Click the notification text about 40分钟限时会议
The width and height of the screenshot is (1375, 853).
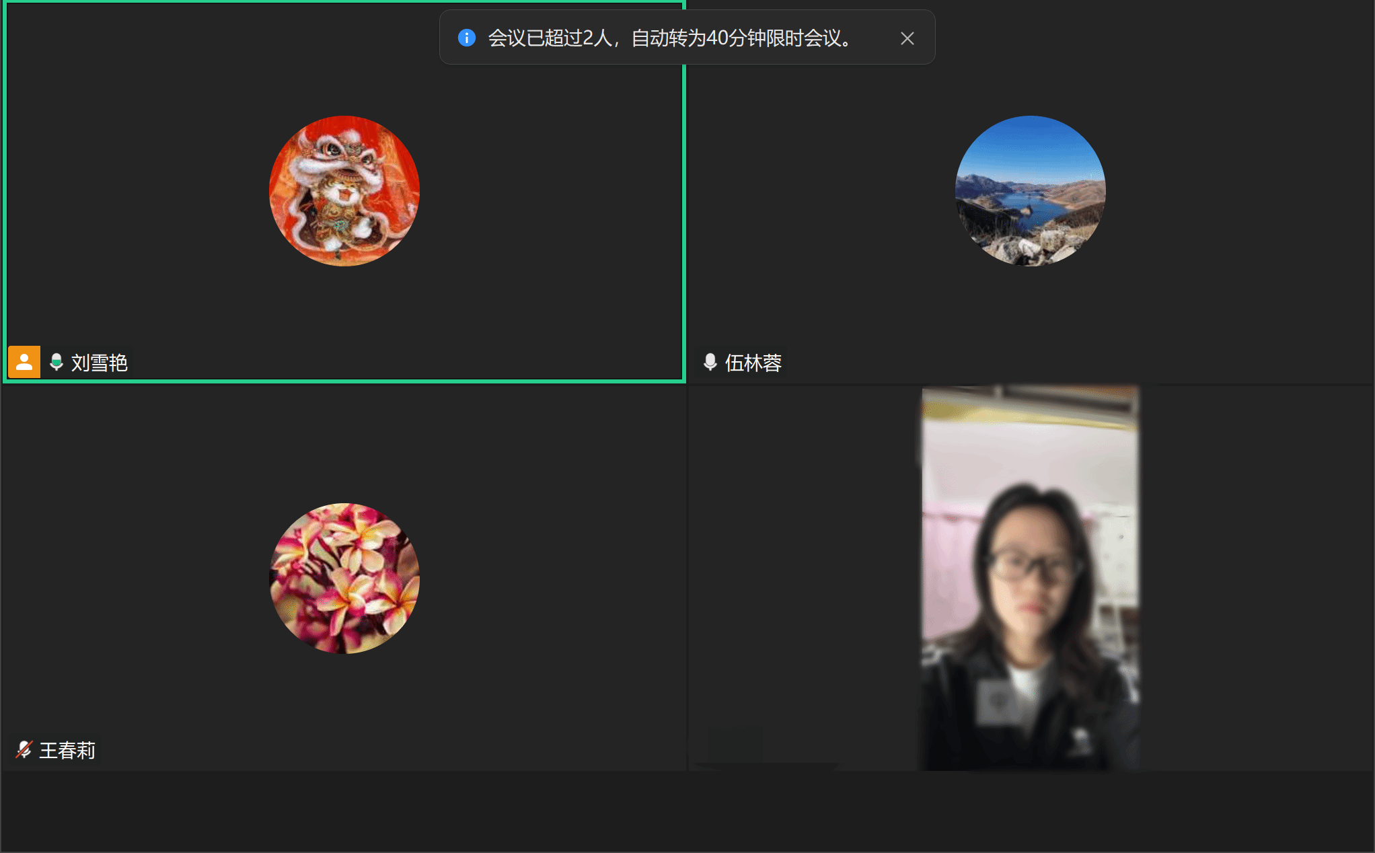tap(669, 38)
